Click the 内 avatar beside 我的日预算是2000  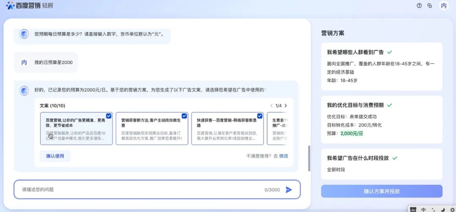pyautogui.click(x=24, y=62)
